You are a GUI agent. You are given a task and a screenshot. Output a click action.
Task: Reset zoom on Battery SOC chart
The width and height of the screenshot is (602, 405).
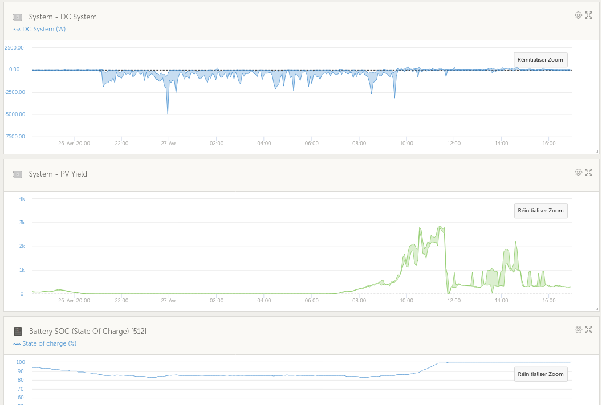click(x=540, y=374)
